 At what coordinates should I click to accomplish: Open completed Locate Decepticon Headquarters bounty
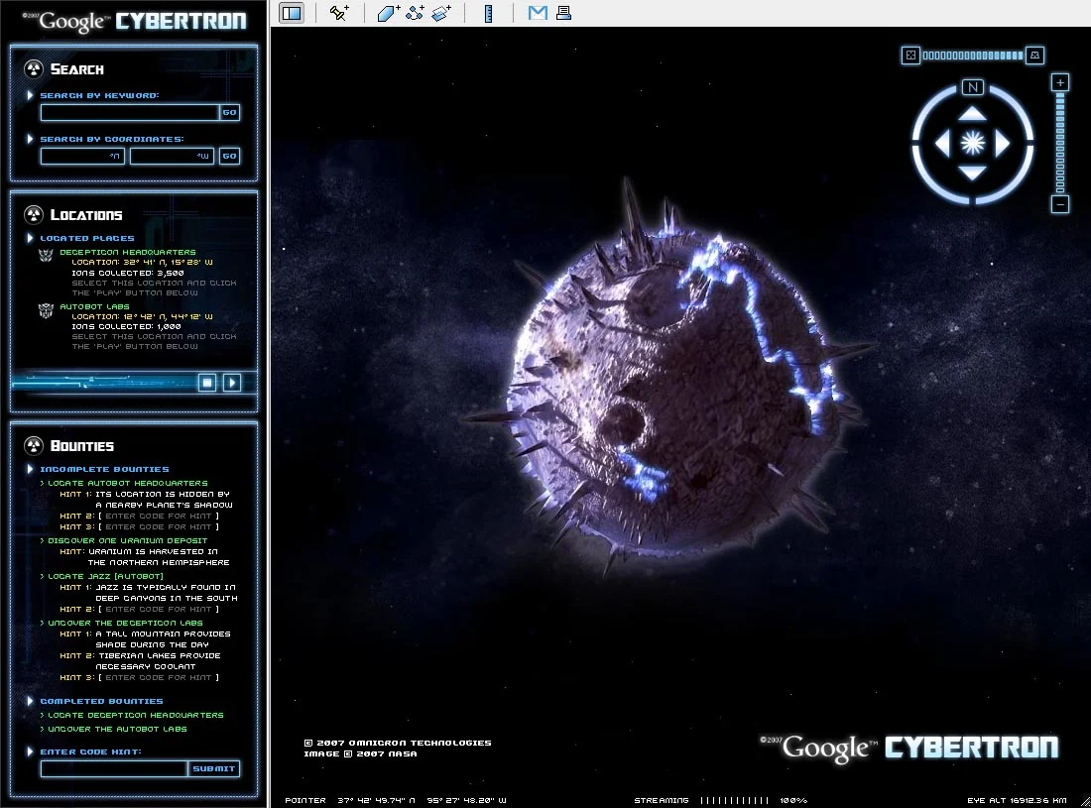click(x=132, y=715)
